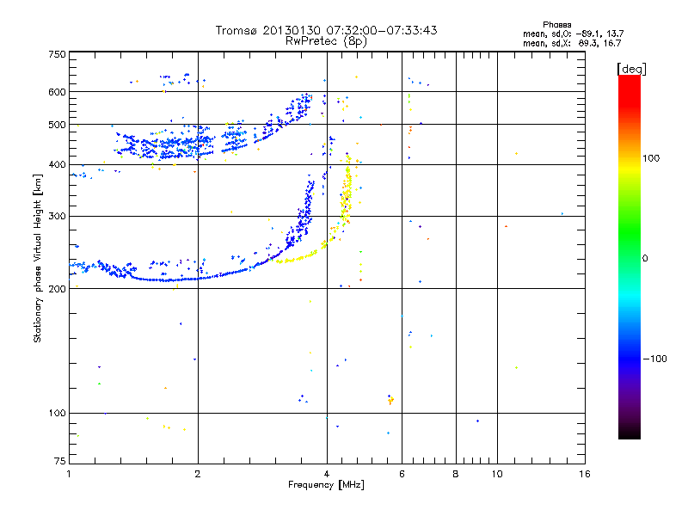Click the y-axis tick label '750'
Image resolution: width=688 pixels, height=516 pixels.
(57, 54)
